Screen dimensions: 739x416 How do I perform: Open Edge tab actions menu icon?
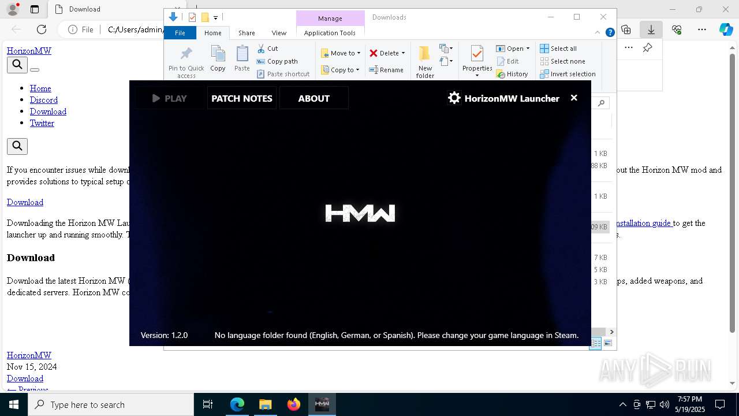pyautogui.click(x=35, y=9)
